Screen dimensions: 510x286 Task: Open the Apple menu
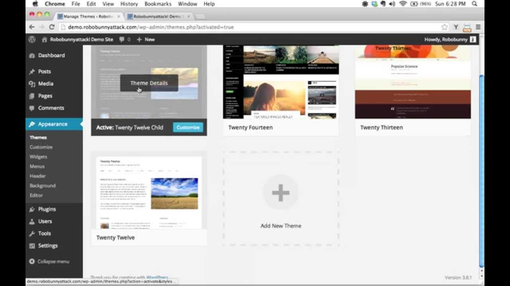pyautogui.click(x=35, y=4)
